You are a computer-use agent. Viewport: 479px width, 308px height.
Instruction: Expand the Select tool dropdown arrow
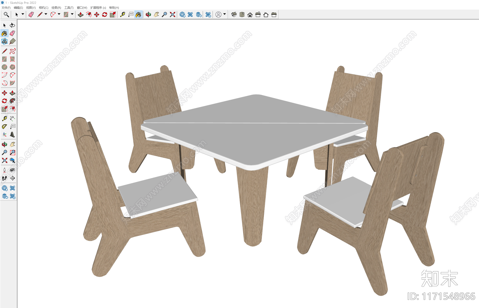(x=23, y=14)
